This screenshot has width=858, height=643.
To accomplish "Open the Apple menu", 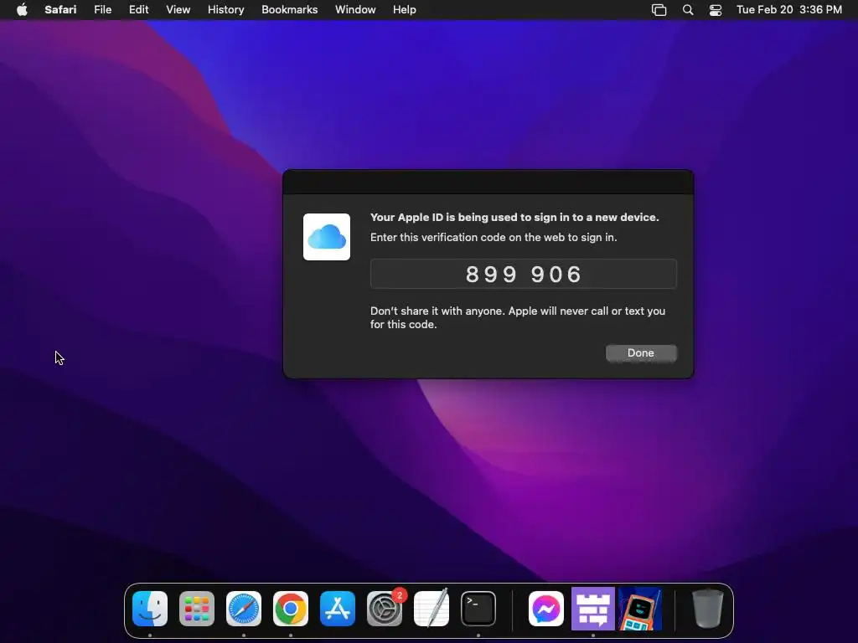I will (x=22, y=10).
